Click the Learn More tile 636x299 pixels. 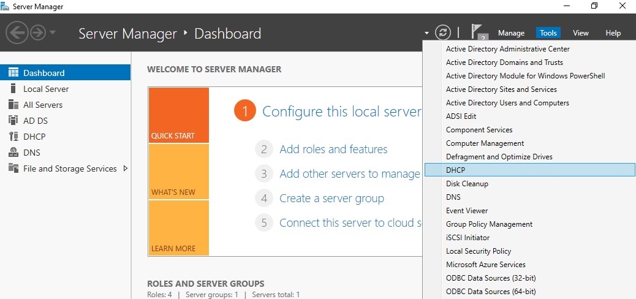[178, 228]
